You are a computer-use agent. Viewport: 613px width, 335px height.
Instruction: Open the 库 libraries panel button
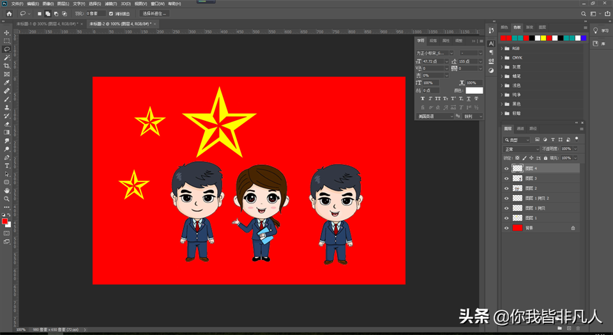(x=602, y=43)
